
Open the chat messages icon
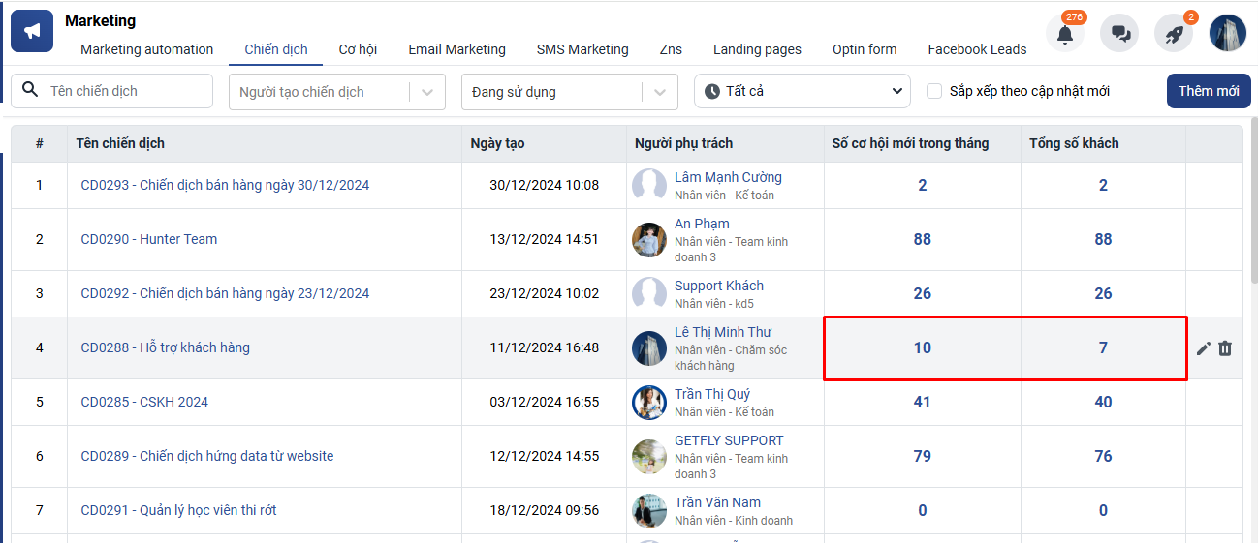click(x=1119, y=34)
